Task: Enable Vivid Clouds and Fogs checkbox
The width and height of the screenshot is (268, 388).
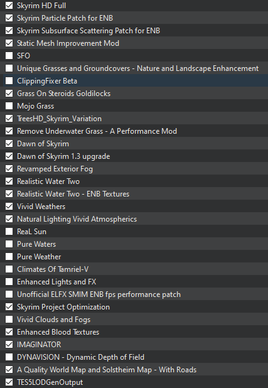Action: pyautogui.click(x=9, y=320)
